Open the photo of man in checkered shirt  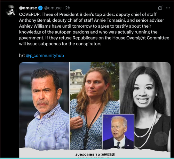[44, 106]
